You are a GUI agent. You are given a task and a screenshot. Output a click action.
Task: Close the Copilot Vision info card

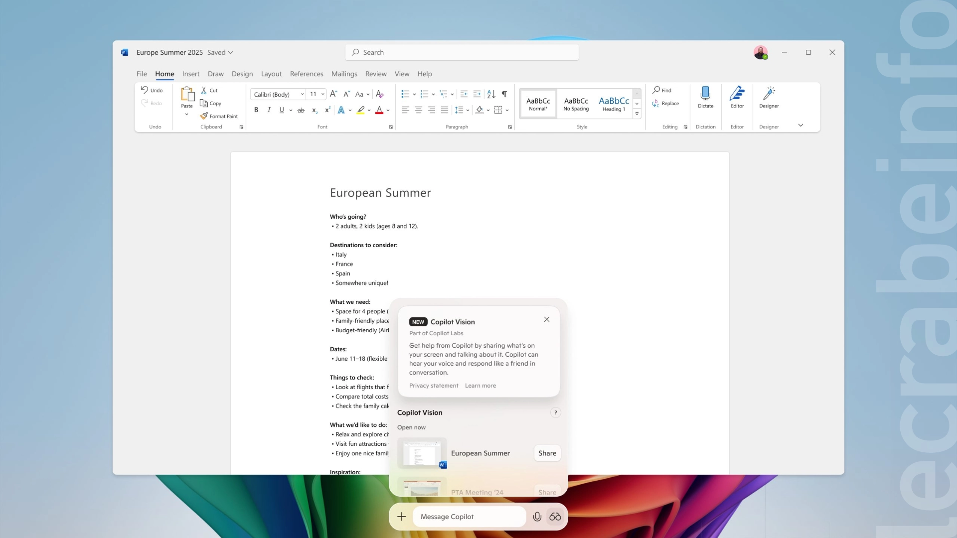tap(547, 319)
